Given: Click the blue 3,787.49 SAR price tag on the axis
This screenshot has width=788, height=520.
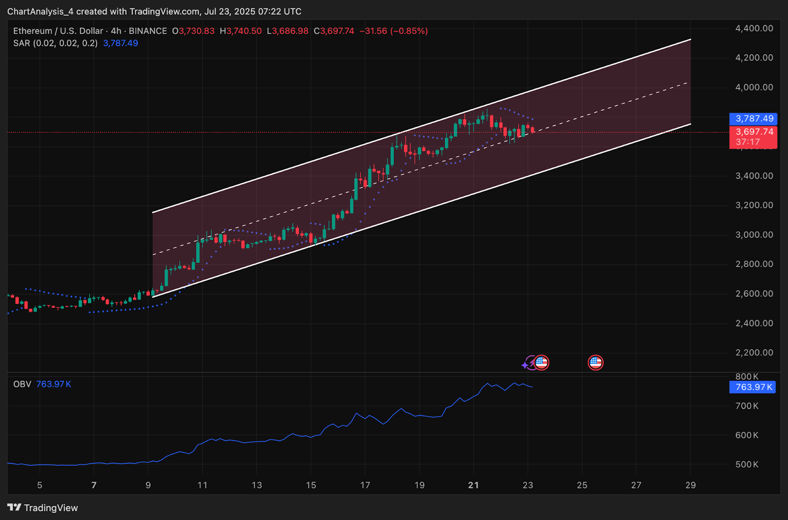Looking at the screenshot, I should click(754, 119).
